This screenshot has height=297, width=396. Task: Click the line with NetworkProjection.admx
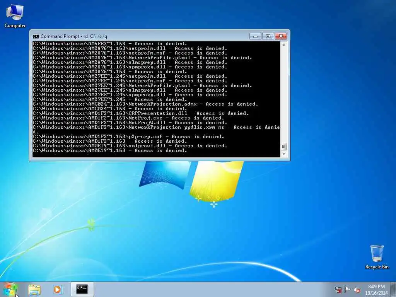[x=145, y=104]
